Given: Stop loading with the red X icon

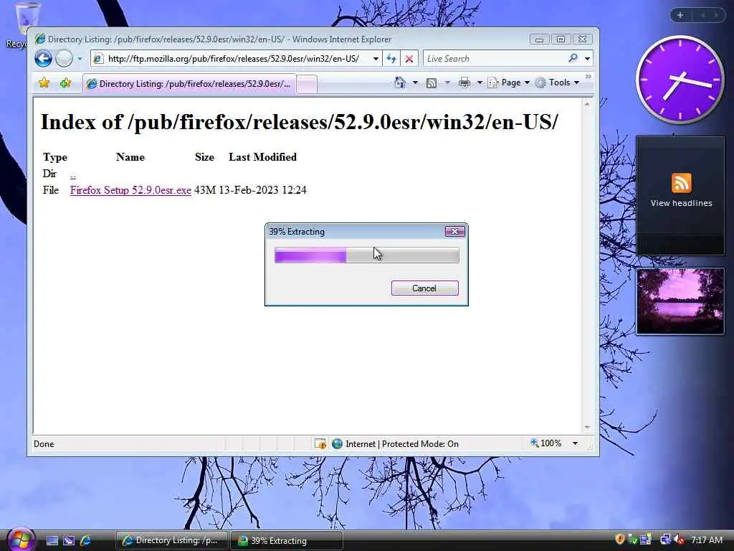Looking at the screenshot, I should pyautogui.click(x=409, y=59).
